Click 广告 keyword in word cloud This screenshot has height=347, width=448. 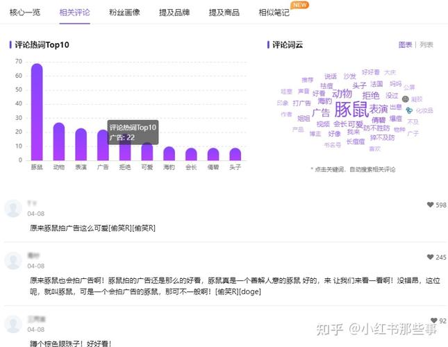coord(321,112)
